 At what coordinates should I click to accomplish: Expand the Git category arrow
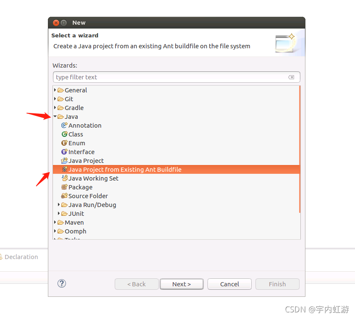55,99
